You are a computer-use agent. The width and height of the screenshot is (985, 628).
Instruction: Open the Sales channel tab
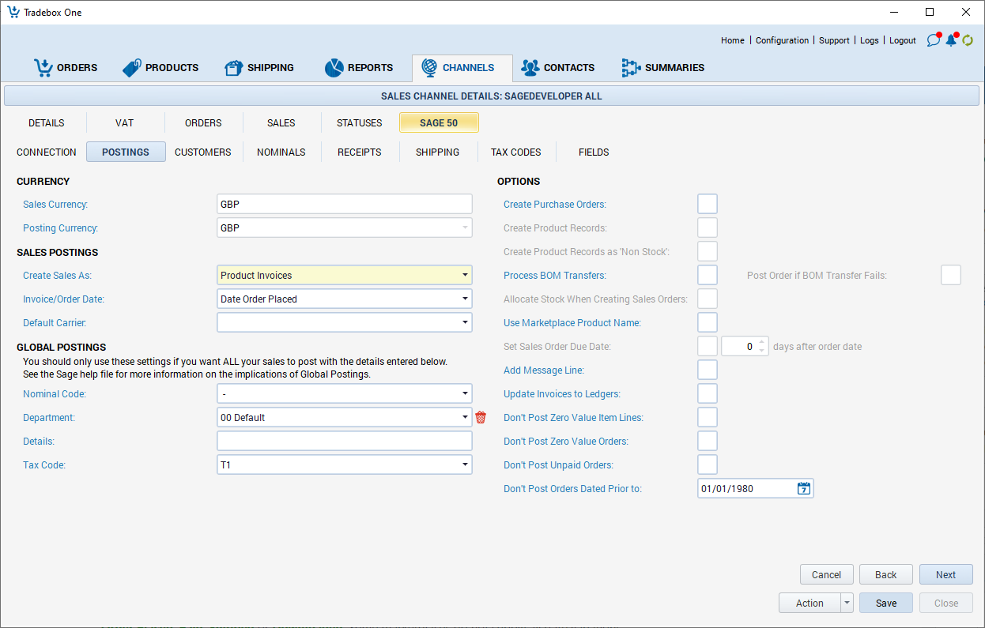pos(281,122)
